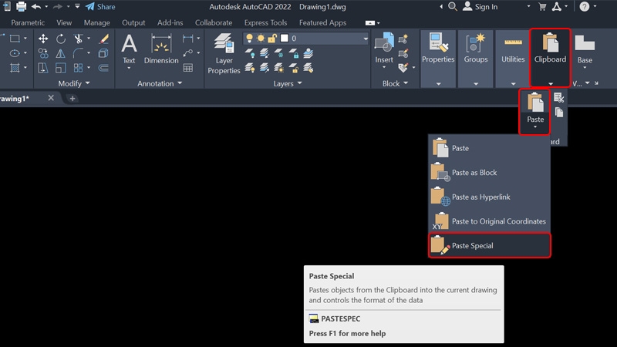Select the Fillet tool
617x347 pixels.
click(x=78, y=53)
